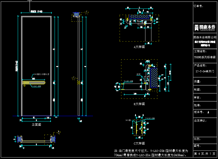Click the B大样图 caption
Viewport: 218px width, 159px height.
click(139, 104)
